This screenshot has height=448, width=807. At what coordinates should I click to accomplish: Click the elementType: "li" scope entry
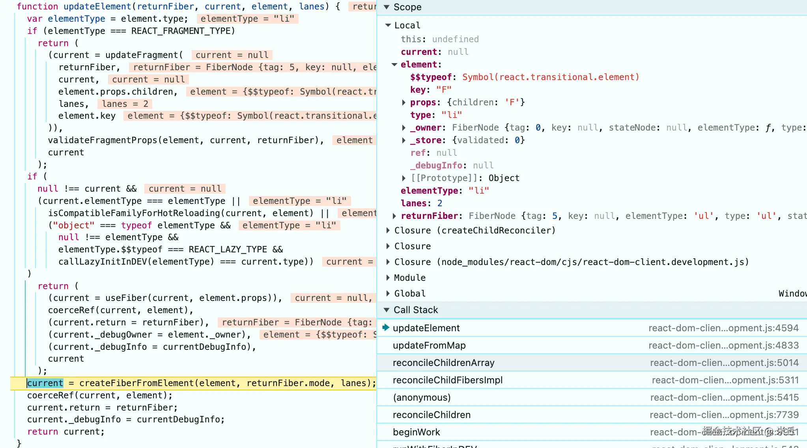pos(445,191)
